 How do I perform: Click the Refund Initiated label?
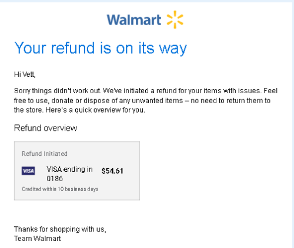click(x=45, y=154)
